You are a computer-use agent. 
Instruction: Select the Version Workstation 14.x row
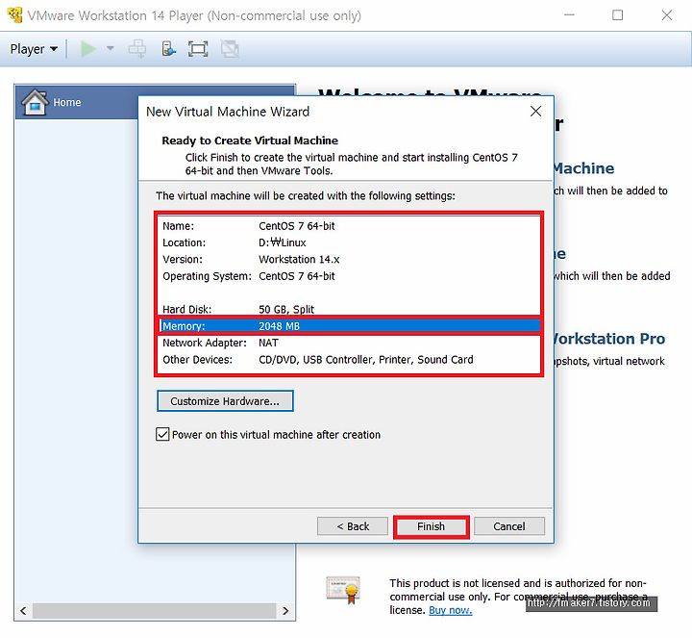350,260
